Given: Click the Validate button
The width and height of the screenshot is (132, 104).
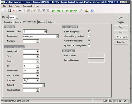Looking at the screenshot, I should coord(121,22).
